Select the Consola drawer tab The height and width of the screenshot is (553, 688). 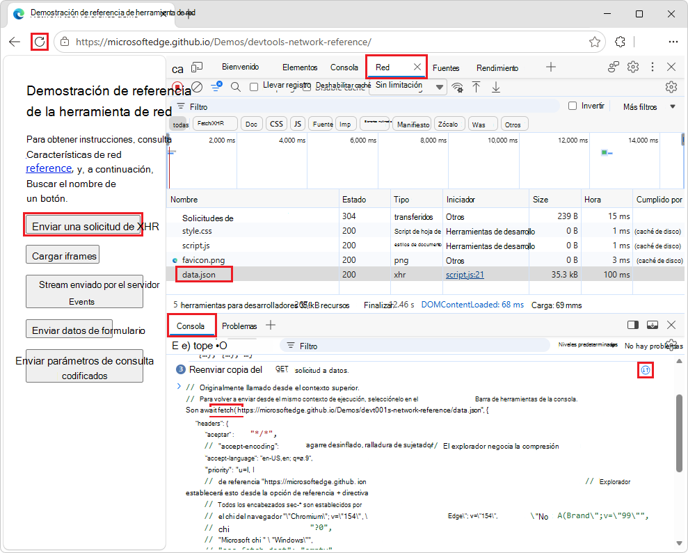coord(191,326)
